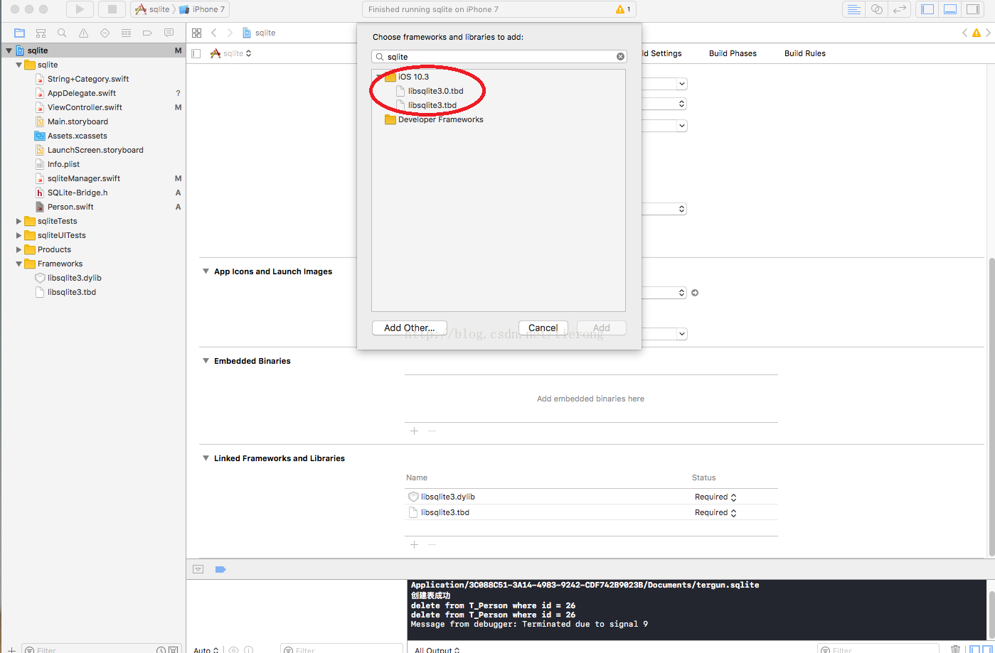Go back with the left chevron
995x653 pixels.
pos(213,33)
